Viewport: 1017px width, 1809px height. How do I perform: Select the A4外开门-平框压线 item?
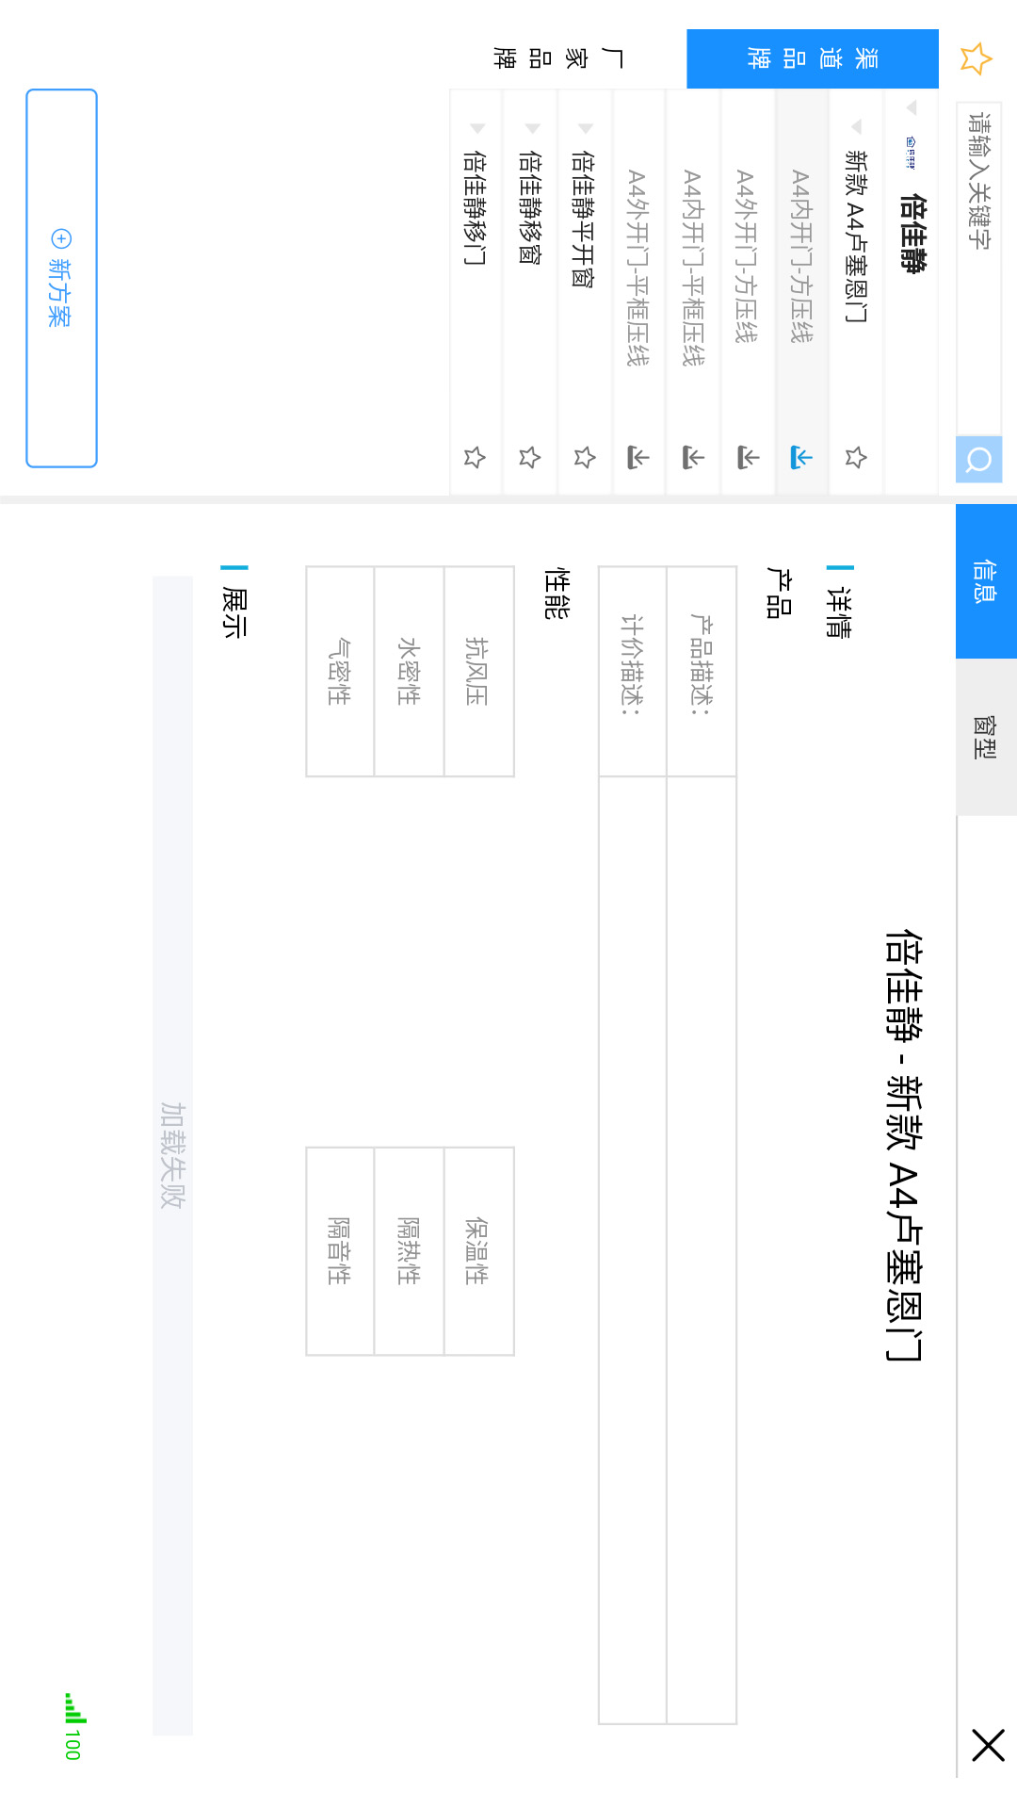(x=638, y=292)
